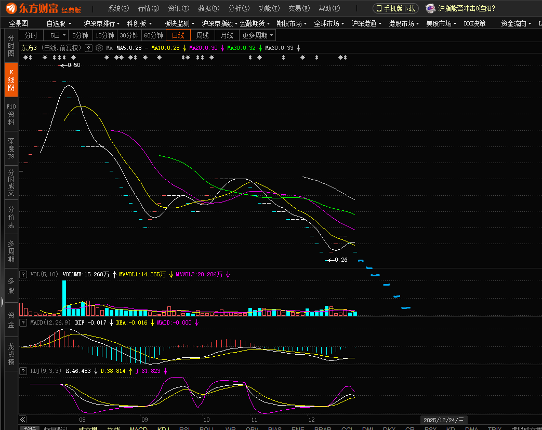Screen dimensions: 542x430
Task: Switch to the 5分钟 period tab
Action: [80, 35]
